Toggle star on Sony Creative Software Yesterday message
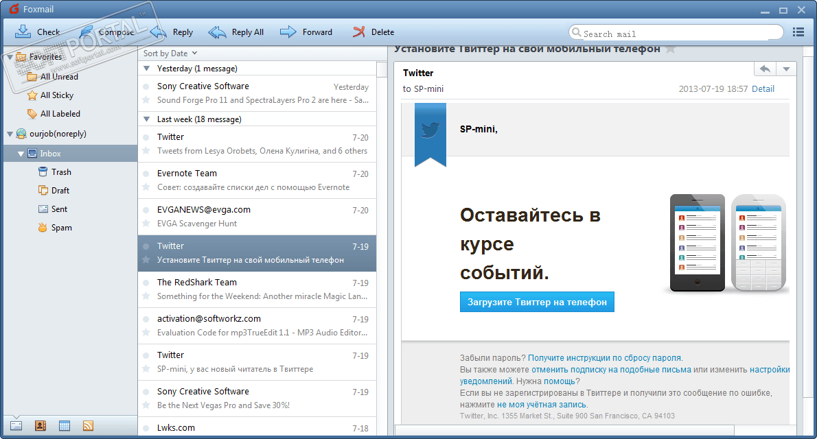 [146, 100]
